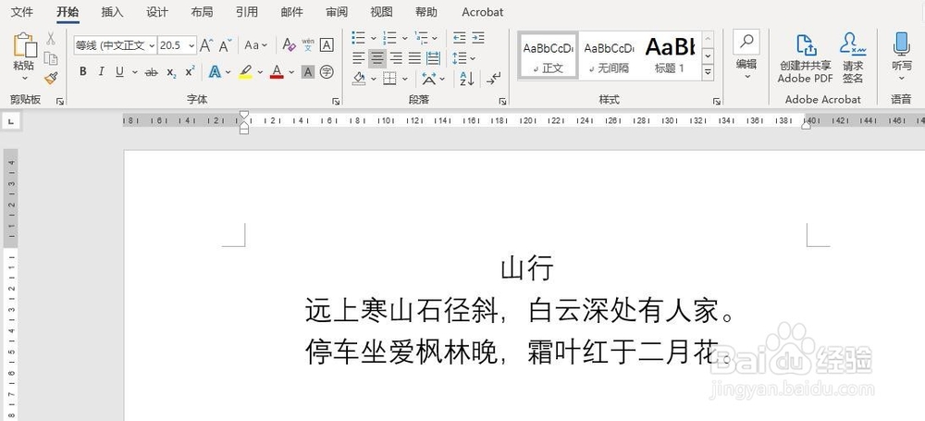Click the Asian layout character scaling icon
This screenshot has height=421, width=925.
430,79
